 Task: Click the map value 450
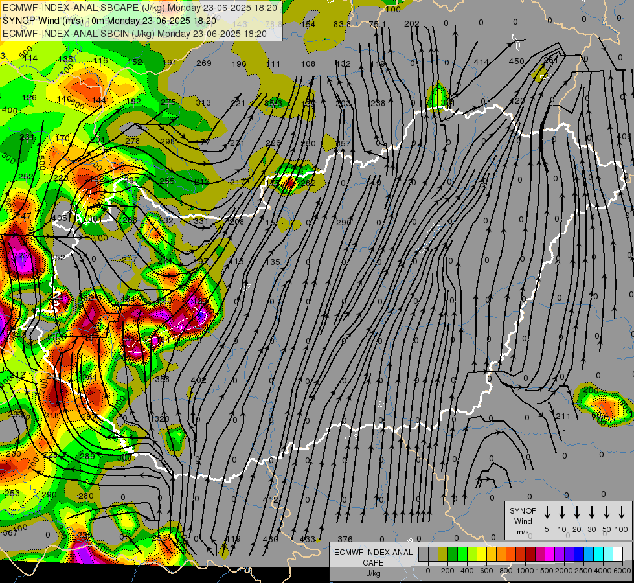pos(516,62)
